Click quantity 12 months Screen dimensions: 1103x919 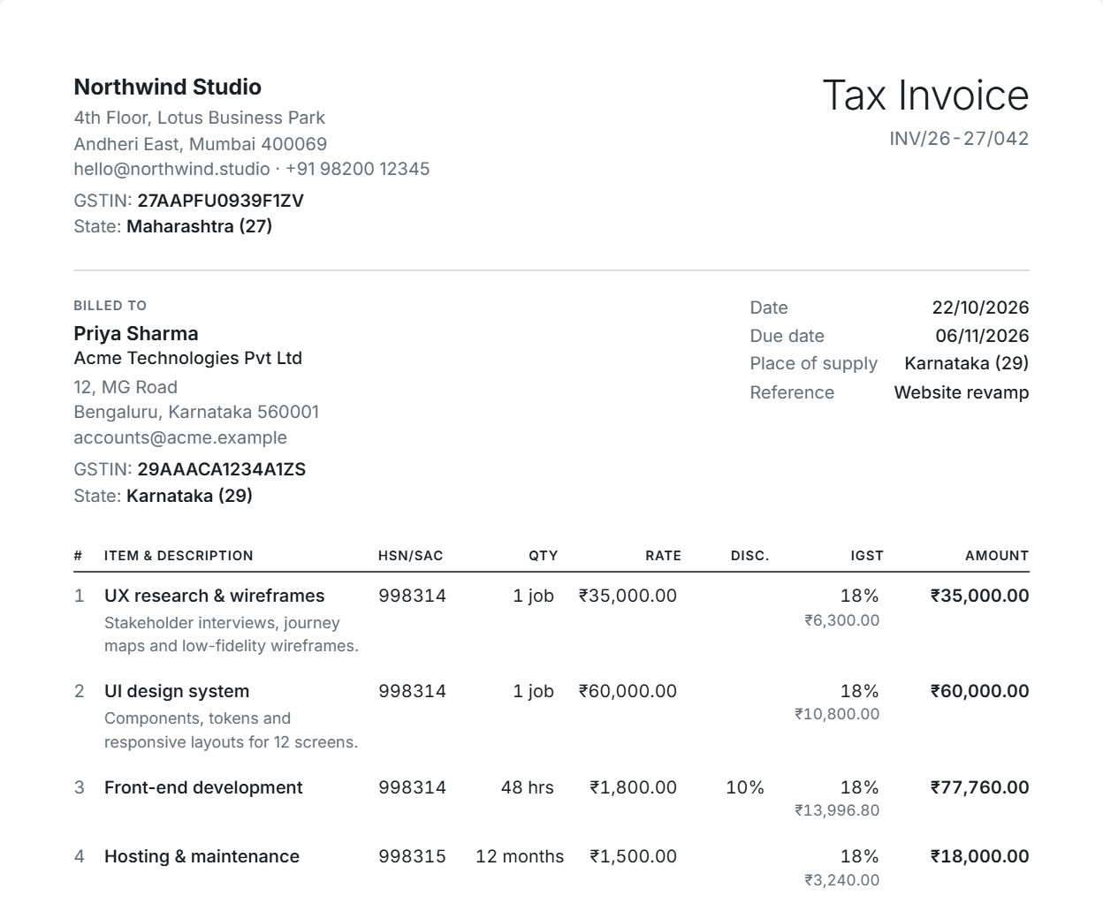pos(520,856)
